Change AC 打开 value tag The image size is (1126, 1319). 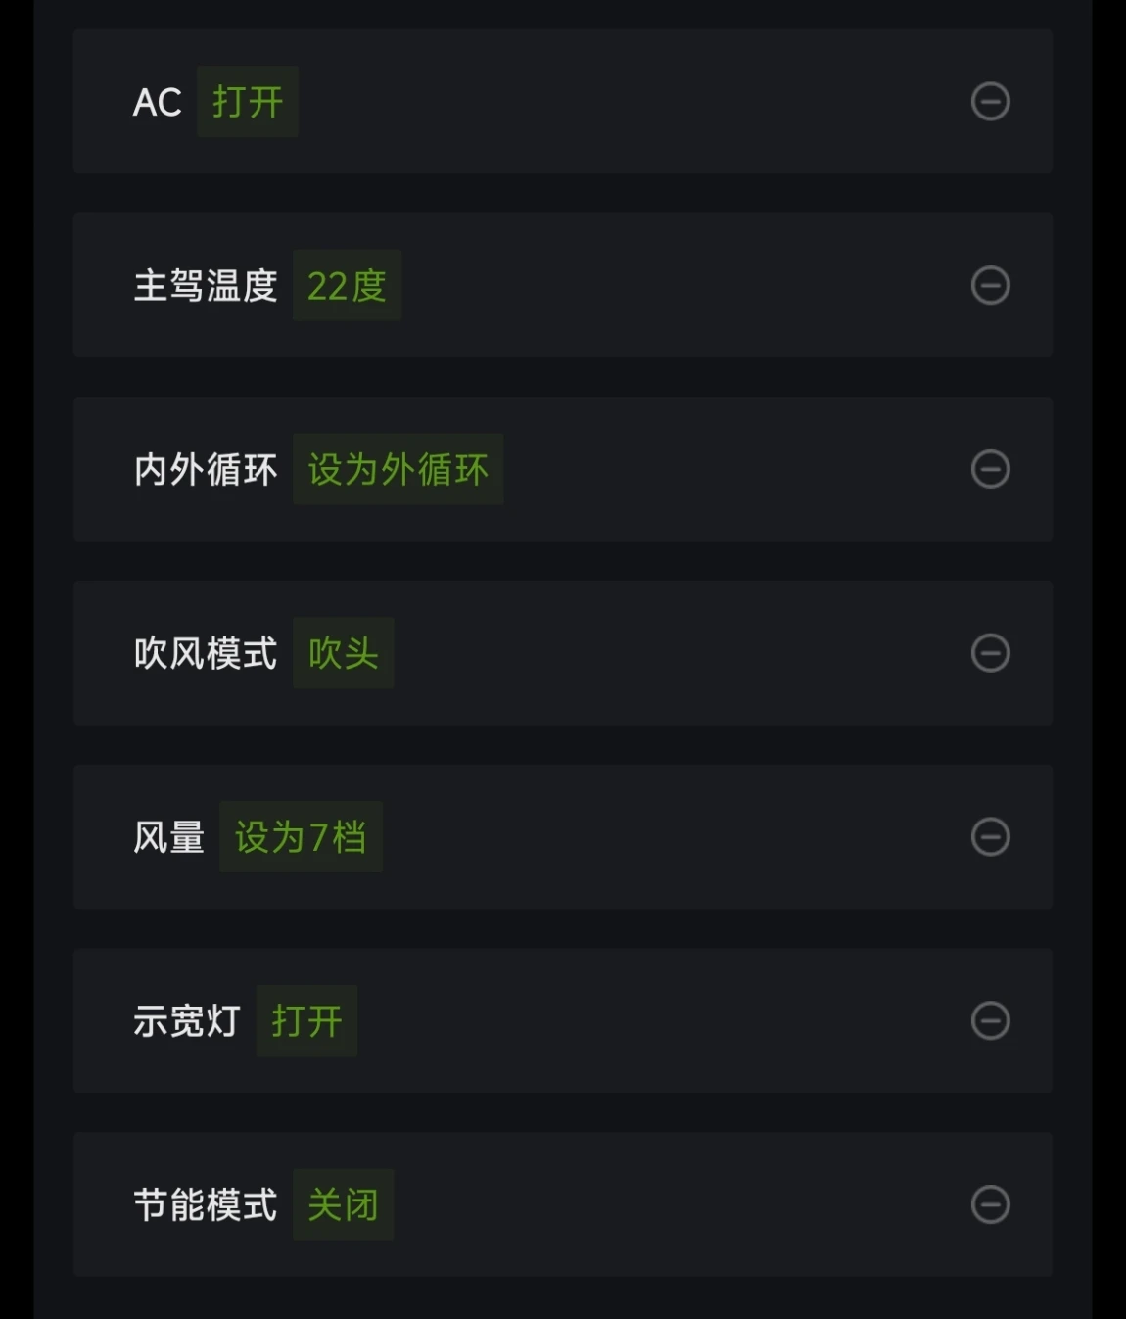[248, 102]
